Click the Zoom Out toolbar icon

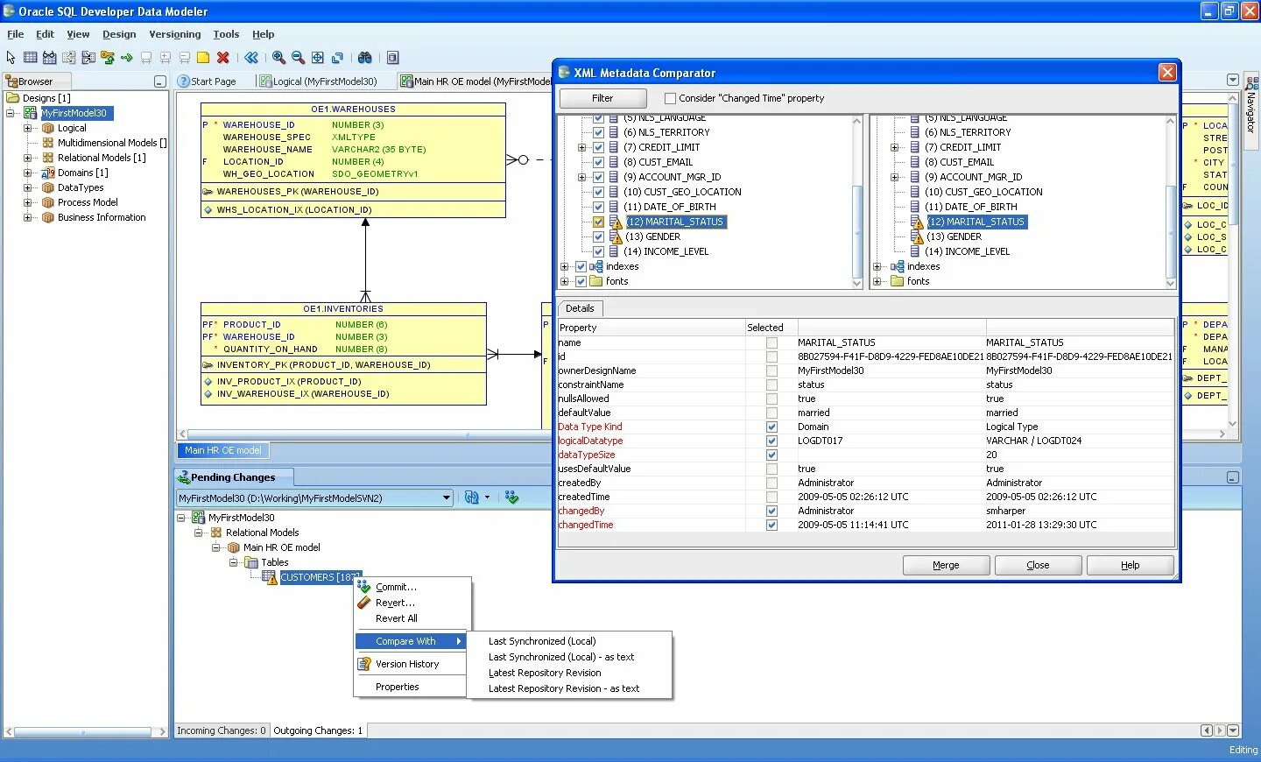[x=298, y=58]
